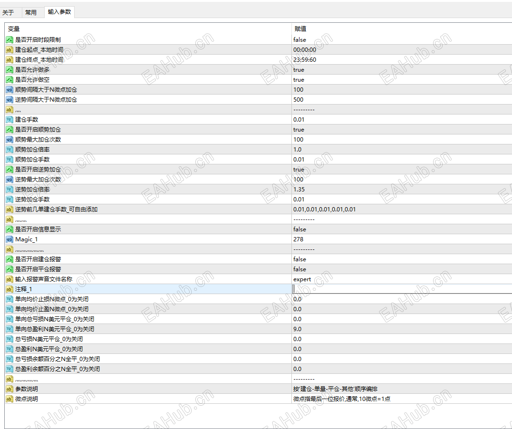Click the false value of 是否开启平仓报警
Image resolution: width=512 pixels, height=429 pixels.
[x=299, y=269]
